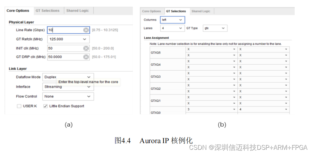The height and width of the screenshot is (154, 313).
Task: Open Shared Logic tab in right panel
Action: 201,11
